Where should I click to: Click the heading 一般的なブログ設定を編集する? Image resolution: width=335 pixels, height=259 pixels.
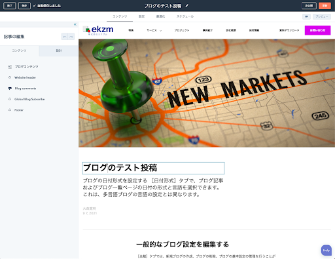pyautogui.click(x=183, y=245)
